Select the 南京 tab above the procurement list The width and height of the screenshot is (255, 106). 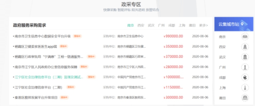click(130, 25)
